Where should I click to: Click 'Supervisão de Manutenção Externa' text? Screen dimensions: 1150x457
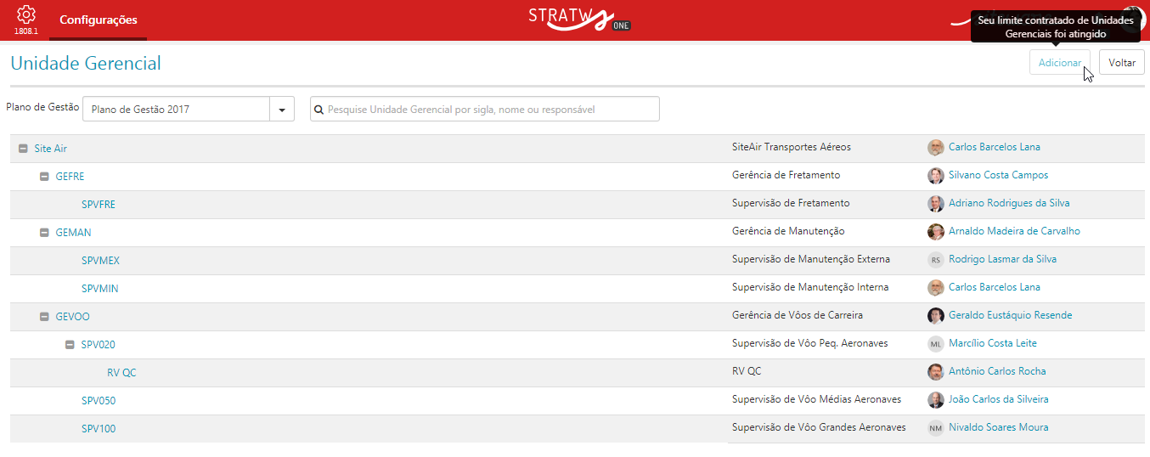point(811,259)
